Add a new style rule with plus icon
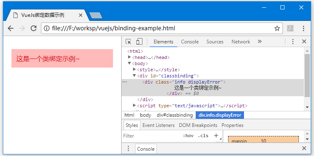314x156 pixels. pos(216,136)
